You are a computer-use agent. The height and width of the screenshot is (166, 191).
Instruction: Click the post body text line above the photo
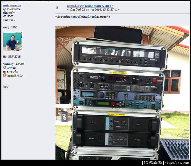82,17
